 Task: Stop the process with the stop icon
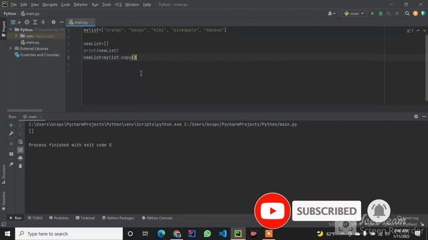click(x=11, y=143)
